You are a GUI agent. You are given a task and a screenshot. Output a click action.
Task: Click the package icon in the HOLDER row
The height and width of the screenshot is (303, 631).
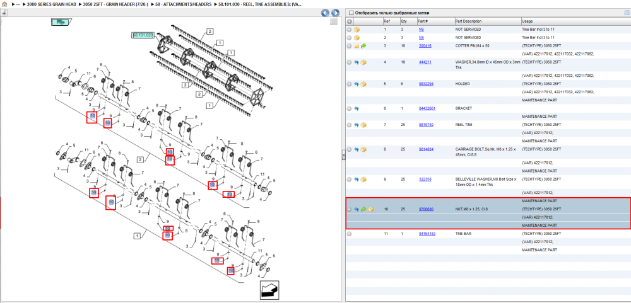(x=363, y=84)
